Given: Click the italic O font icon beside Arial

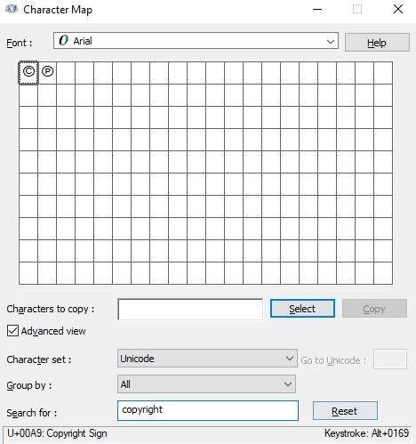Looking at the screenshot, I should 63,40.
